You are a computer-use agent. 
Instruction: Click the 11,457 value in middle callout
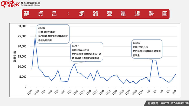pyautogui.click(x=75, y=46)
